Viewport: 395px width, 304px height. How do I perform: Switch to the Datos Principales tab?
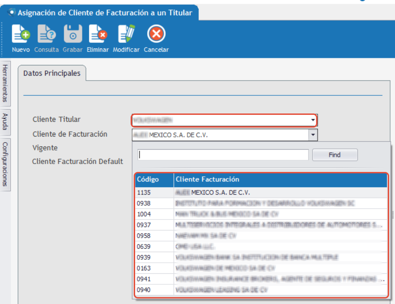[x=52, y=73]
